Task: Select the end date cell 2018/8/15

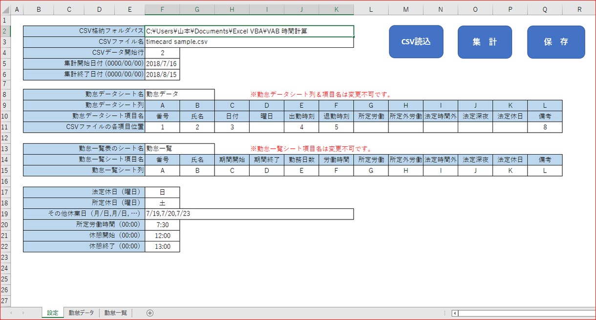Action: tap(162, 74)
